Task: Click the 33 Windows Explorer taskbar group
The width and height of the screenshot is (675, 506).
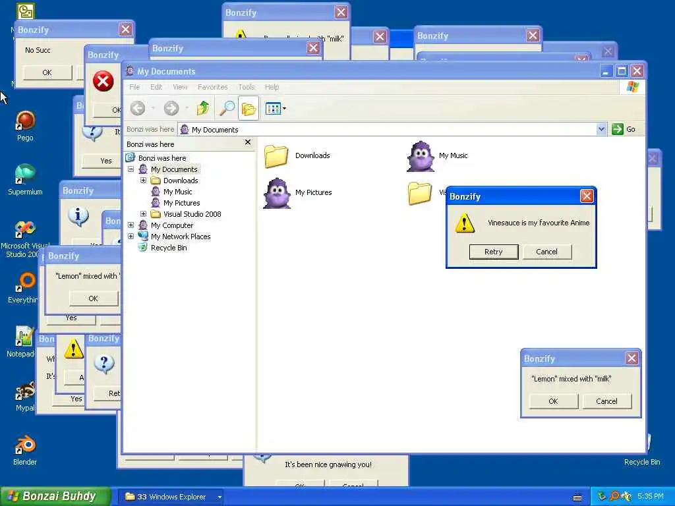Action: 172,497
